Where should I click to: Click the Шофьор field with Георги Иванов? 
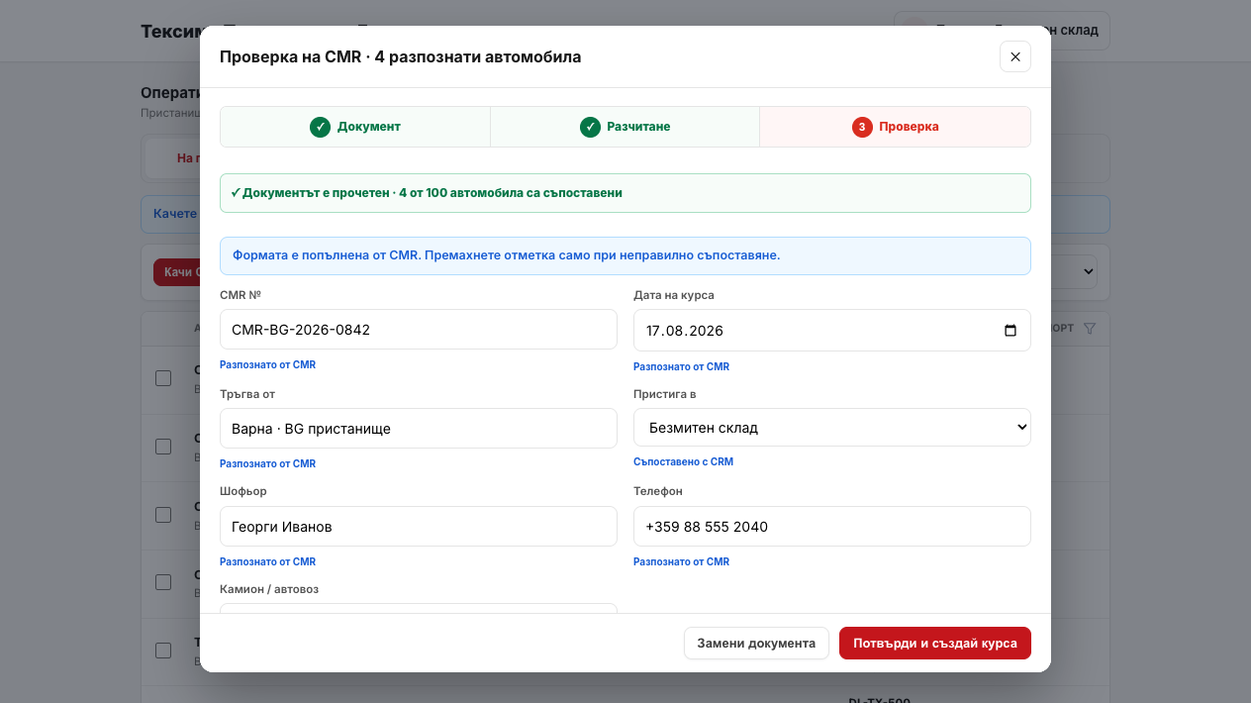[419, 527]
